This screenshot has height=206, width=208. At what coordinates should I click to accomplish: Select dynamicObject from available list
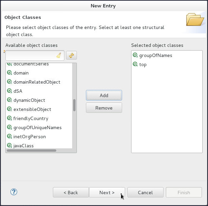29,100
